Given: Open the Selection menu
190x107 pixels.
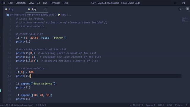Looking at the screenshot, I should pos(20,3).
